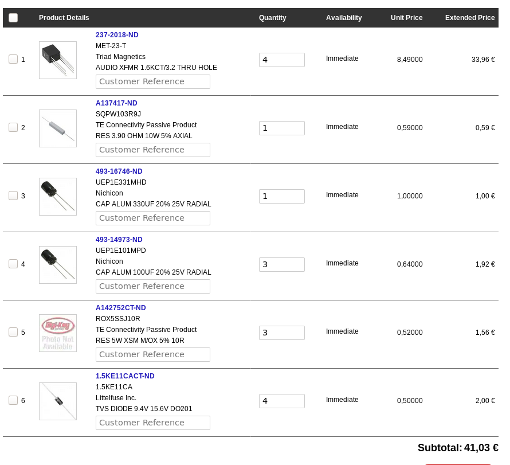Focus Customer Reference field under SQPW103R9J
This screenshot has height=465, width=510.
pyautogui.click(x=153, y=150)
